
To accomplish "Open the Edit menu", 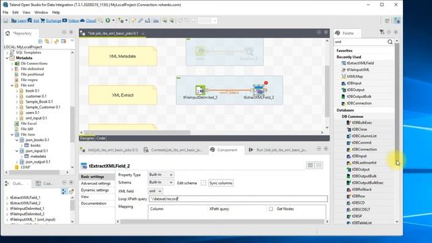I will coord(16,12).
